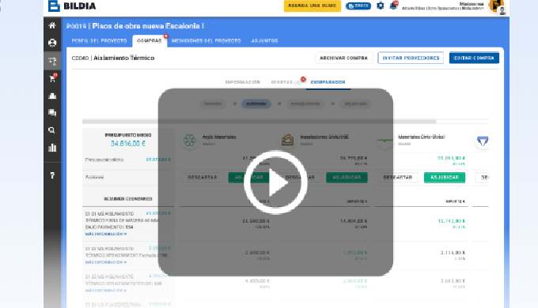Screen dimensions: 538x308
Task: Switch to Perfil del Proyecto tab
Action: click(x=99, y=41)
